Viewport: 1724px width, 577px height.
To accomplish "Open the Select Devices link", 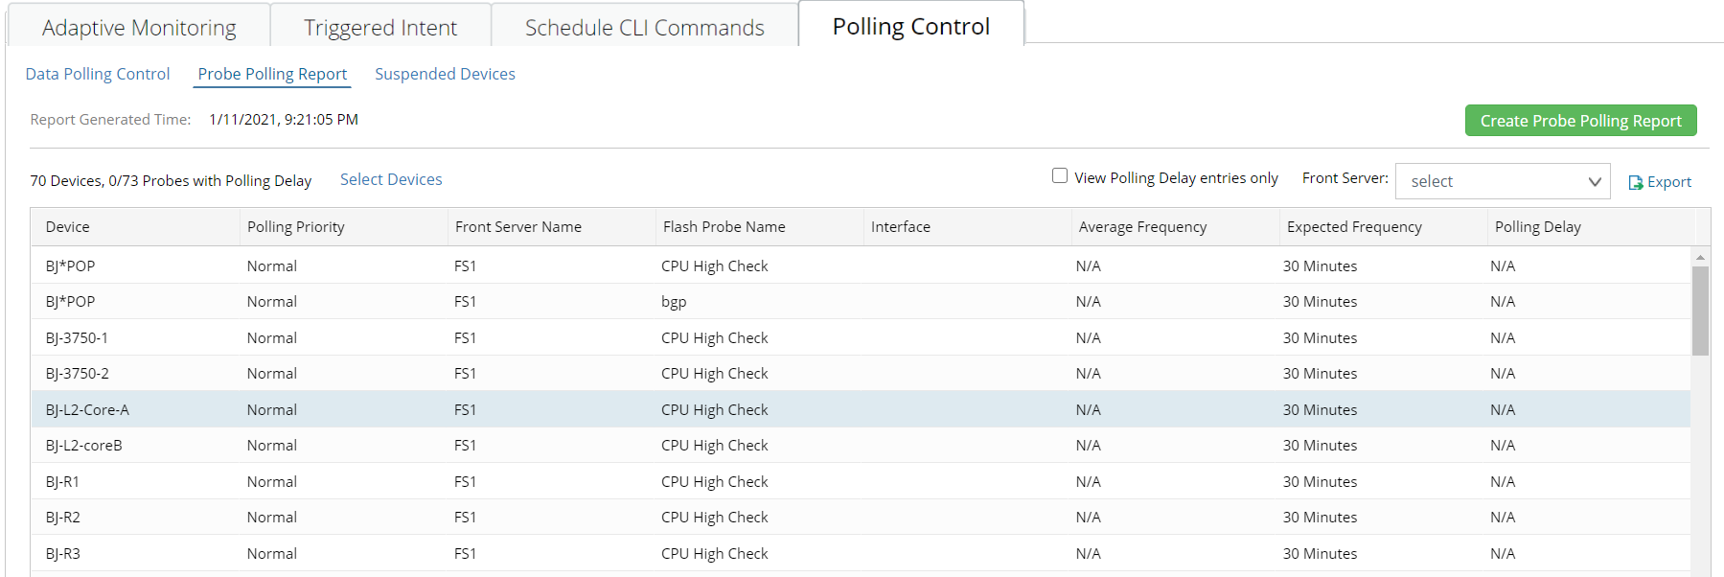I will click(x=391, y=179).
